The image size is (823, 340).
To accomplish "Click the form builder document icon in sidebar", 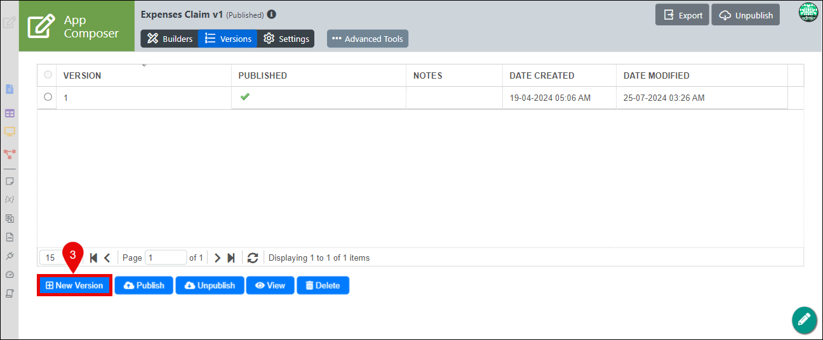I will pyautogui.click(x=10, y=89).
